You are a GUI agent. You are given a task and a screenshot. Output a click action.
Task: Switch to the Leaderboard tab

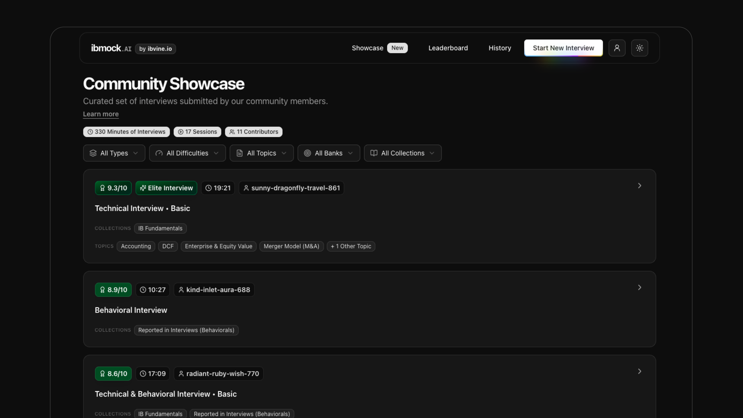click(x=448, y=48)
